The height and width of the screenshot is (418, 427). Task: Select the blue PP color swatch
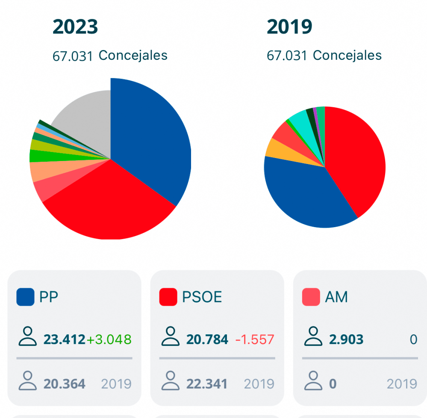25,297
